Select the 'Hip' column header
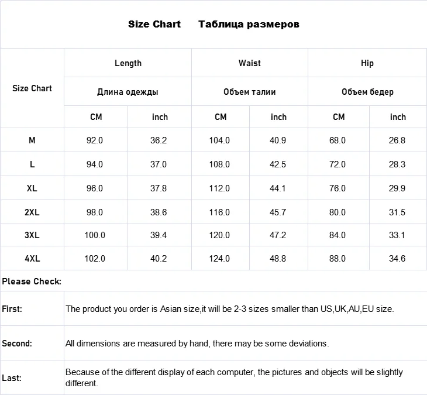427x395 pixels. [x=367, y=63]
